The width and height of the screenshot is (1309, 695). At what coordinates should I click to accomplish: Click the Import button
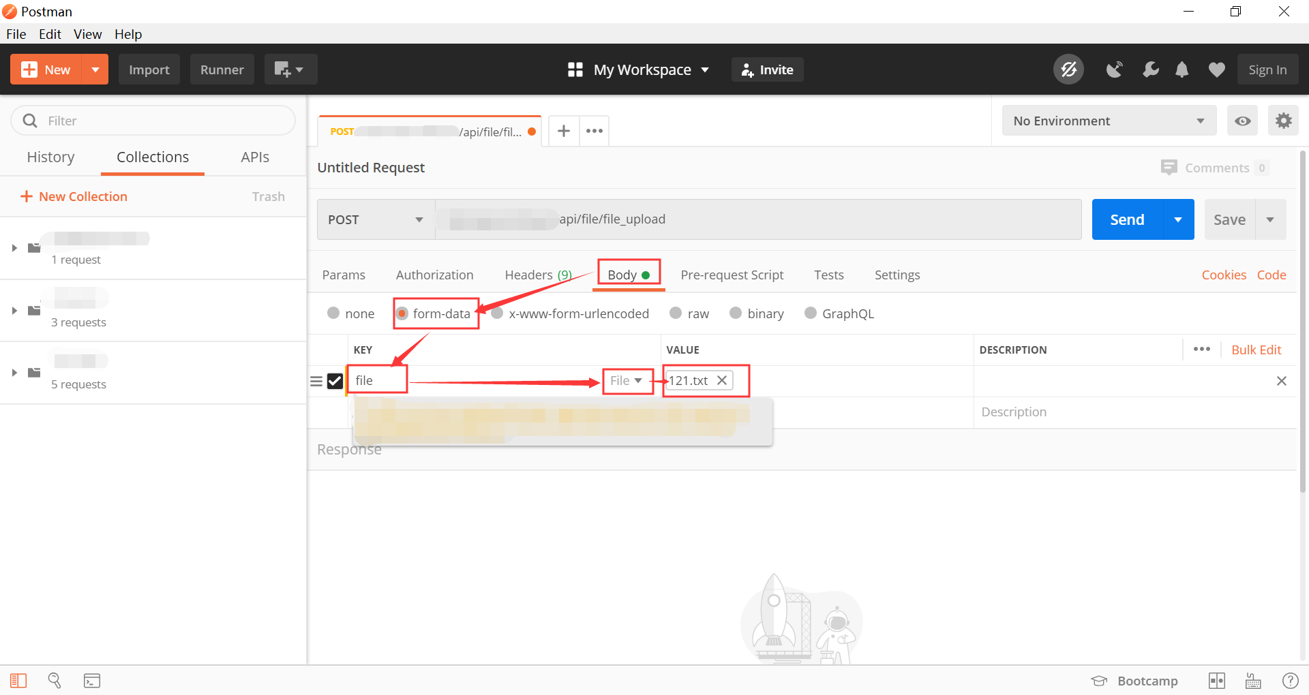click(x=149, y=69)
